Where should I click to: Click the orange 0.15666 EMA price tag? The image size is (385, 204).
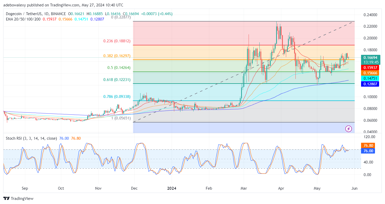[370, 73]
